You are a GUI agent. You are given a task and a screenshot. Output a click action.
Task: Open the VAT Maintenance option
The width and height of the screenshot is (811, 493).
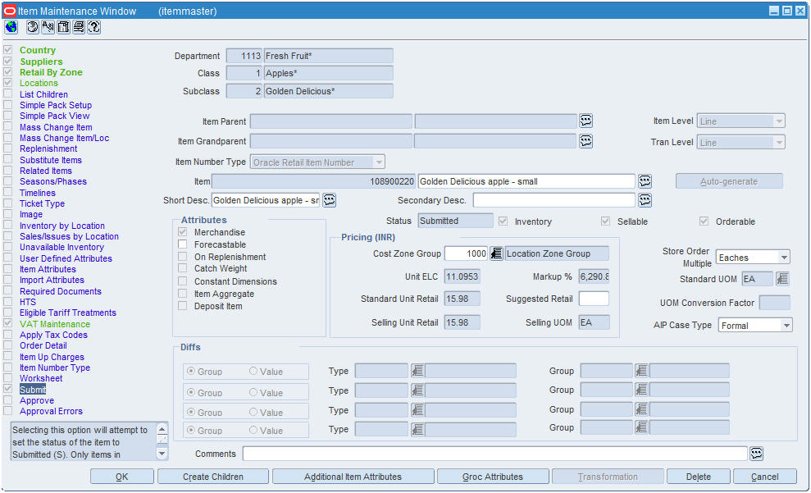pyautogui.click(x=55, y=324)
